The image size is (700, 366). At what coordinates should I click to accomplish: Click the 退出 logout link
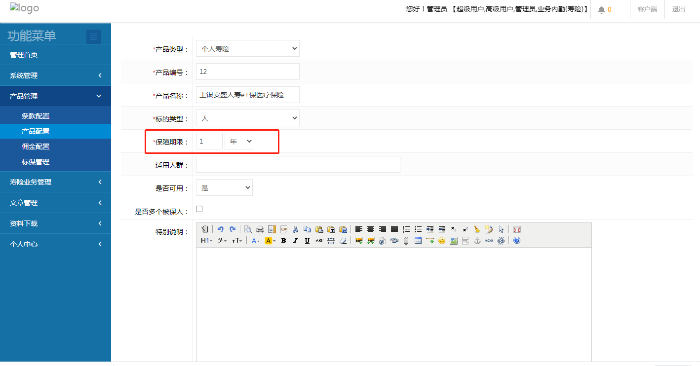(x=679, y=9)
